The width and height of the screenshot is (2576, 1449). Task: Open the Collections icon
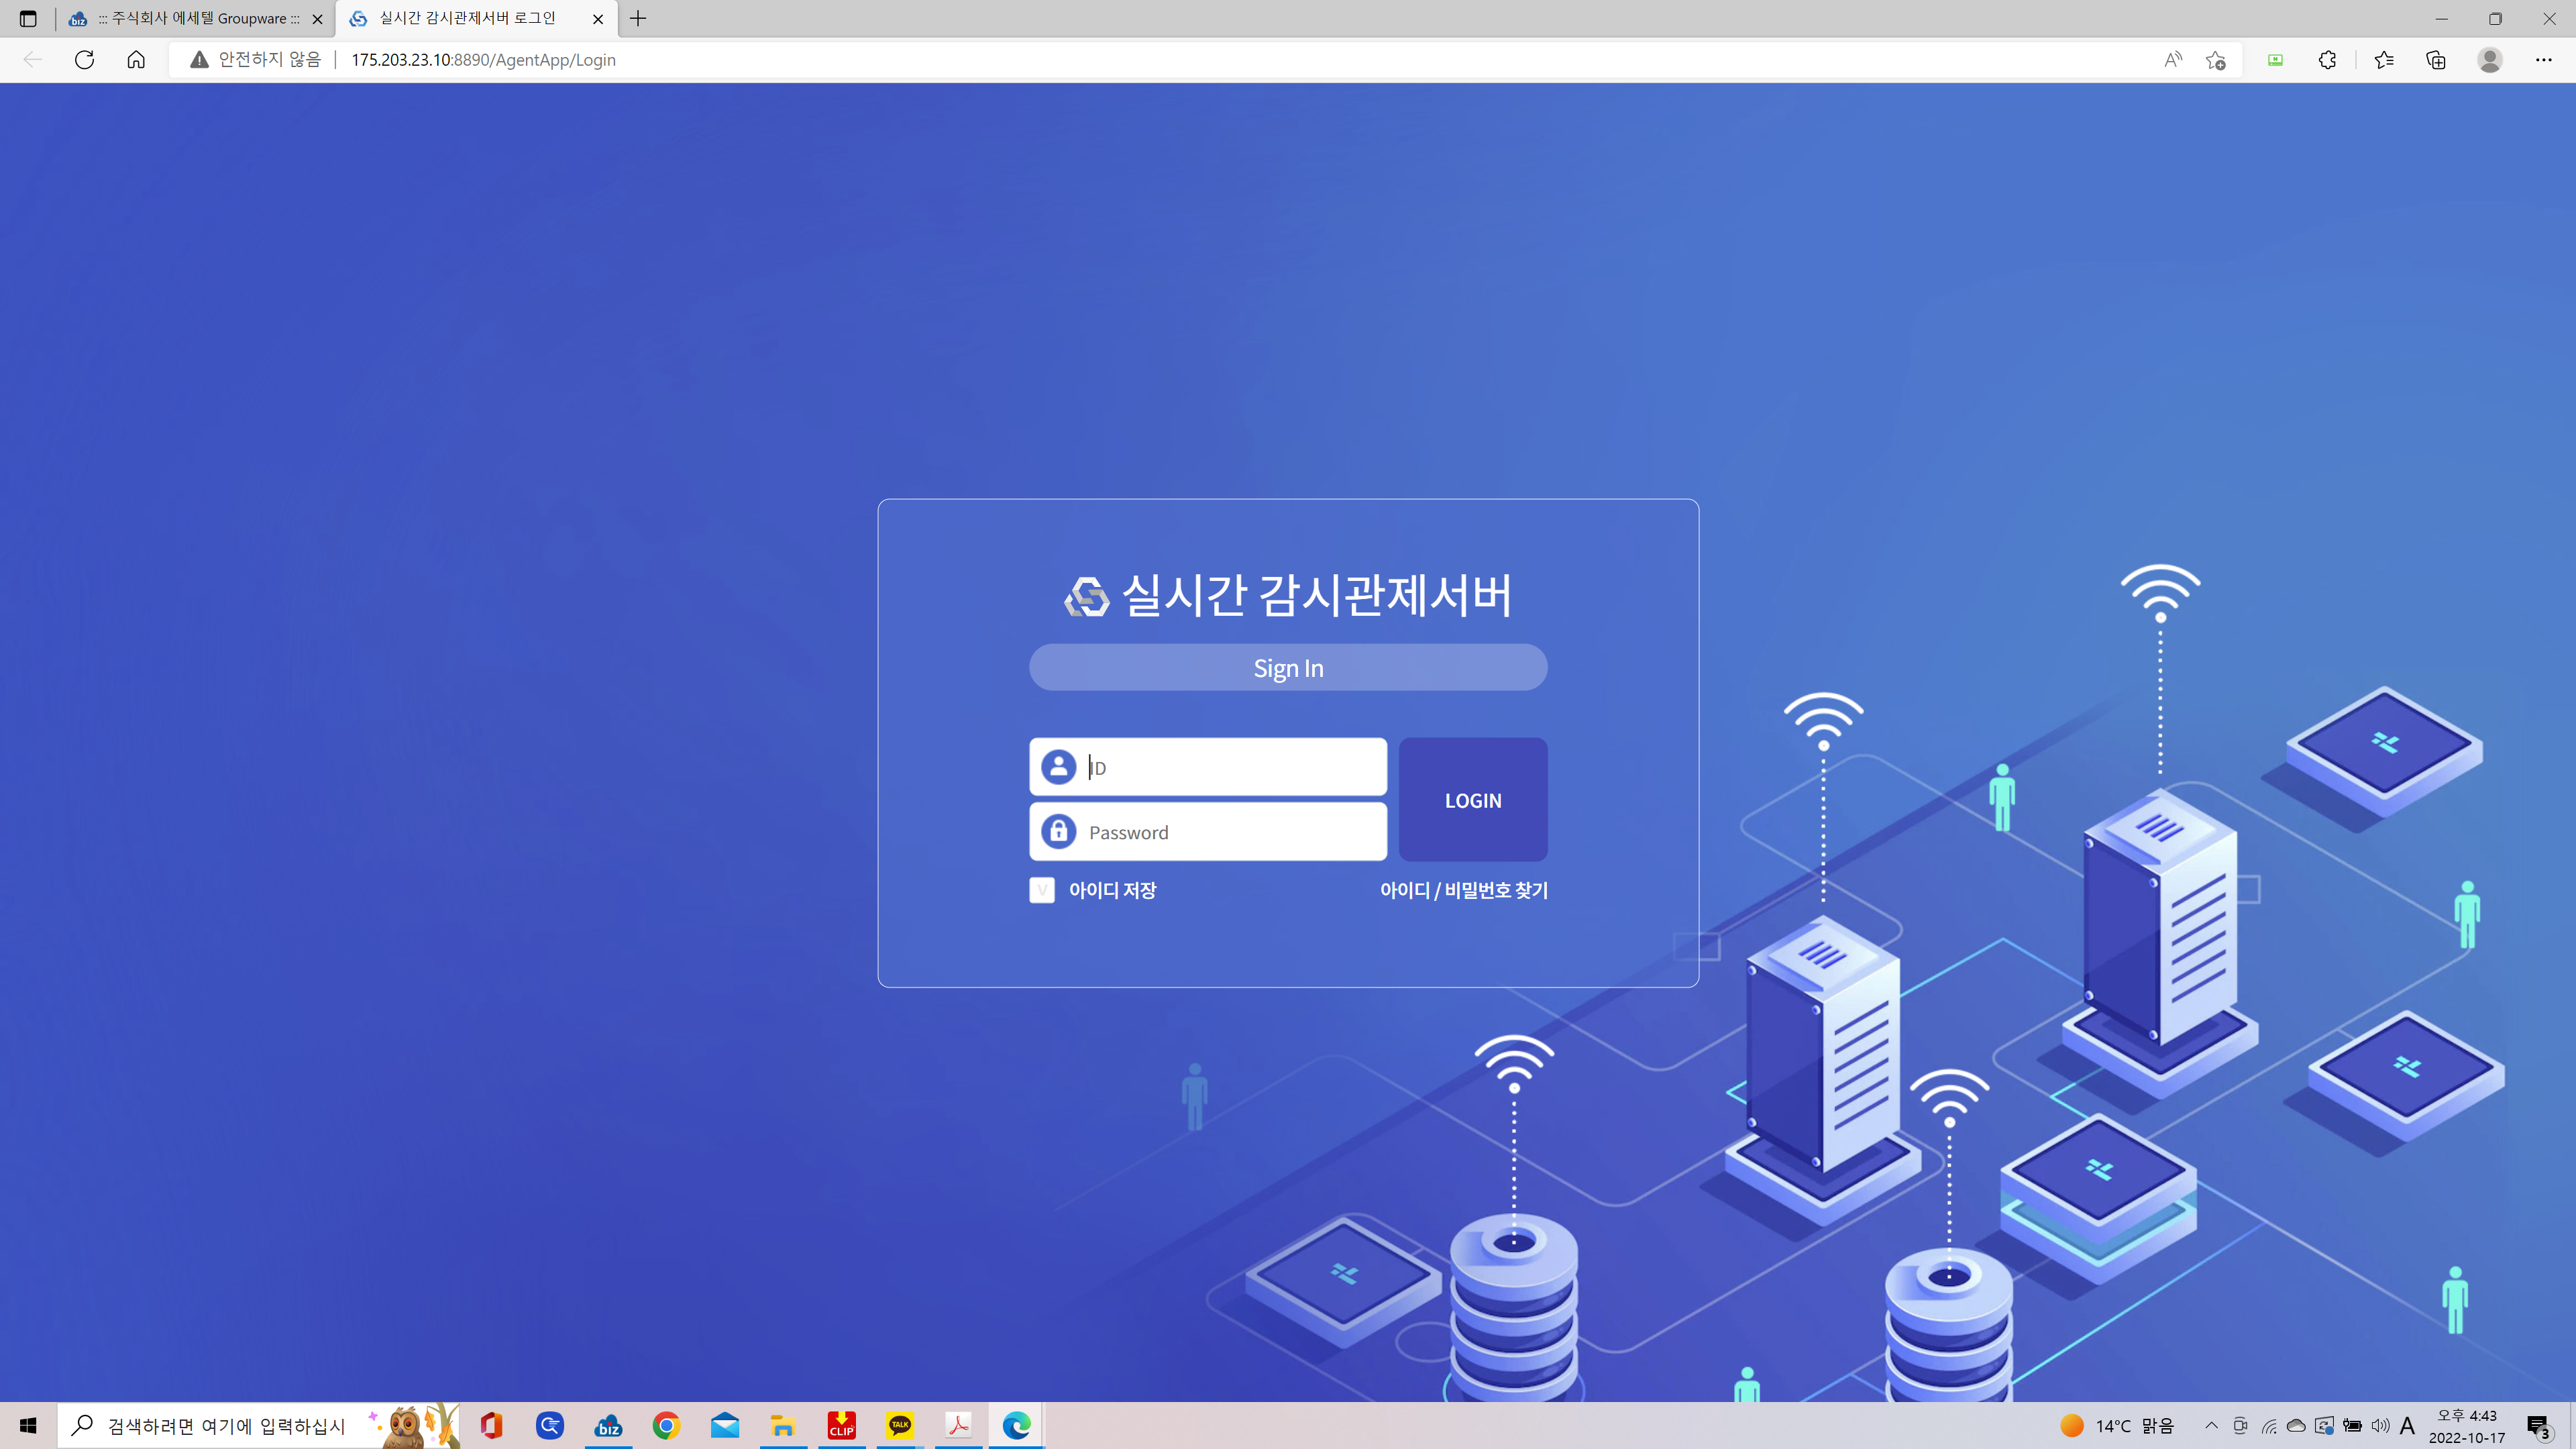pos(2436,60)
